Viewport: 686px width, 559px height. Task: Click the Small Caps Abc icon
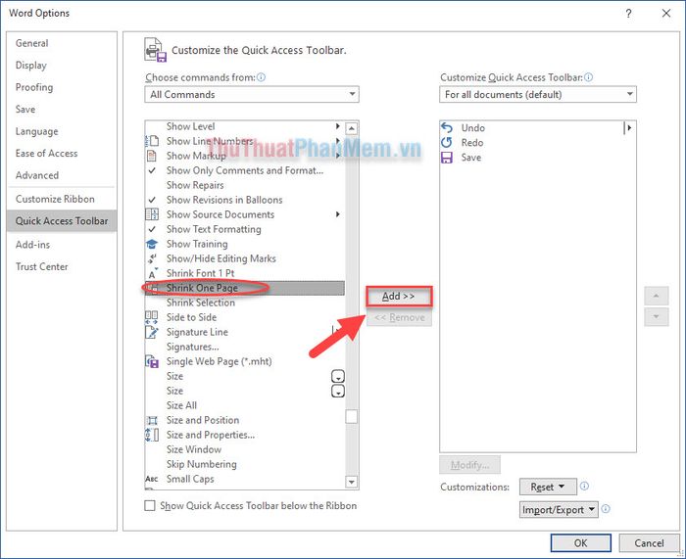tap(151, 479)
